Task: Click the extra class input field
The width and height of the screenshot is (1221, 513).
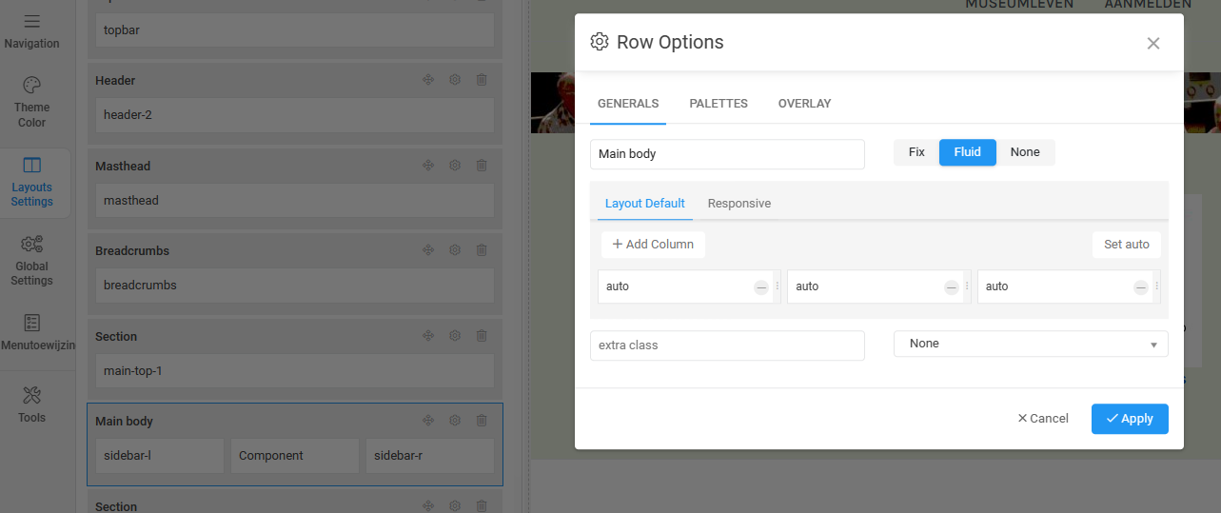Action: coord(727,345)
